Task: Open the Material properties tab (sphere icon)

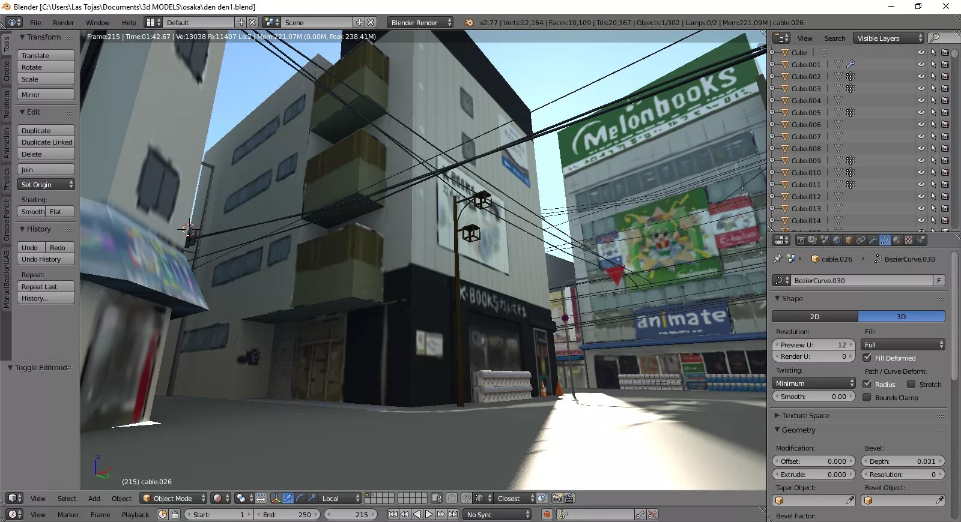Action: [897, 240]
